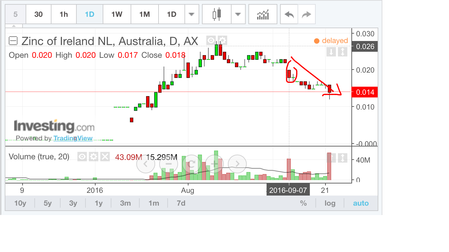Open the Volume indicator settings gear
449x252 pixels.
[93, 157]
